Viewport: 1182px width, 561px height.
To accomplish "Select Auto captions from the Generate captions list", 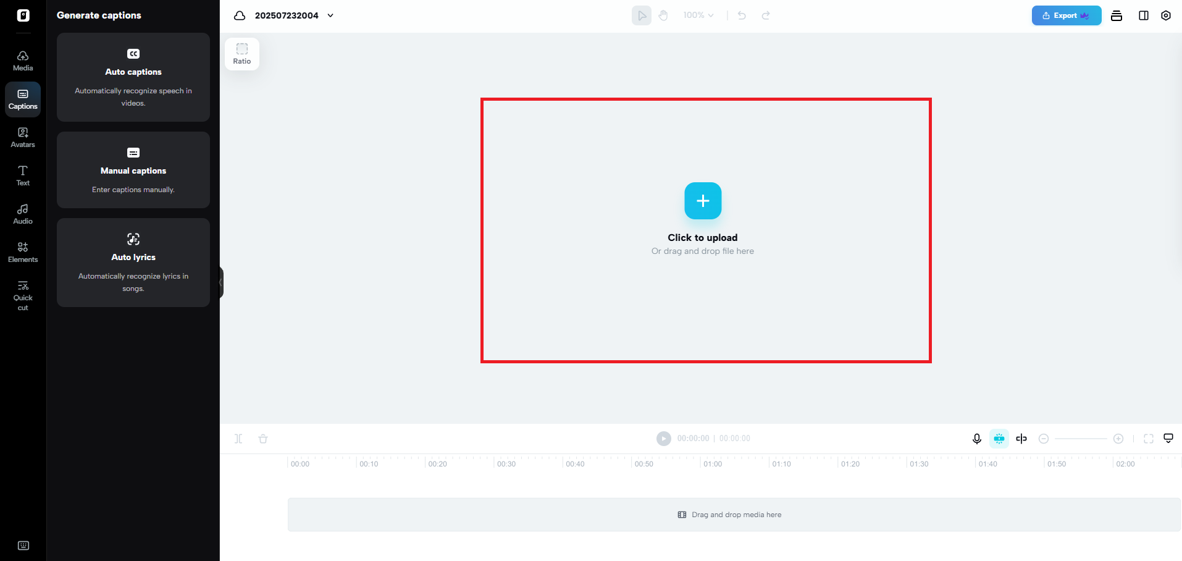I will click(x=133, y=77).
